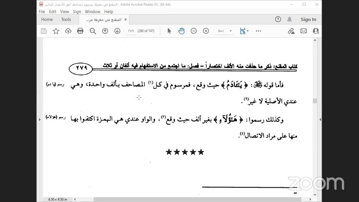This screenshot has width=359, height=202.
Task: Expand left navigation pane arrow
Action: tap(40, 120)
